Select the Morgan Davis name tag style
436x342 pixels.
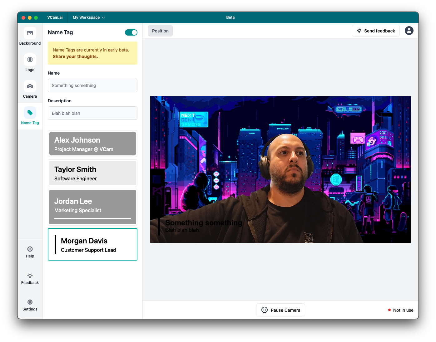92,244
